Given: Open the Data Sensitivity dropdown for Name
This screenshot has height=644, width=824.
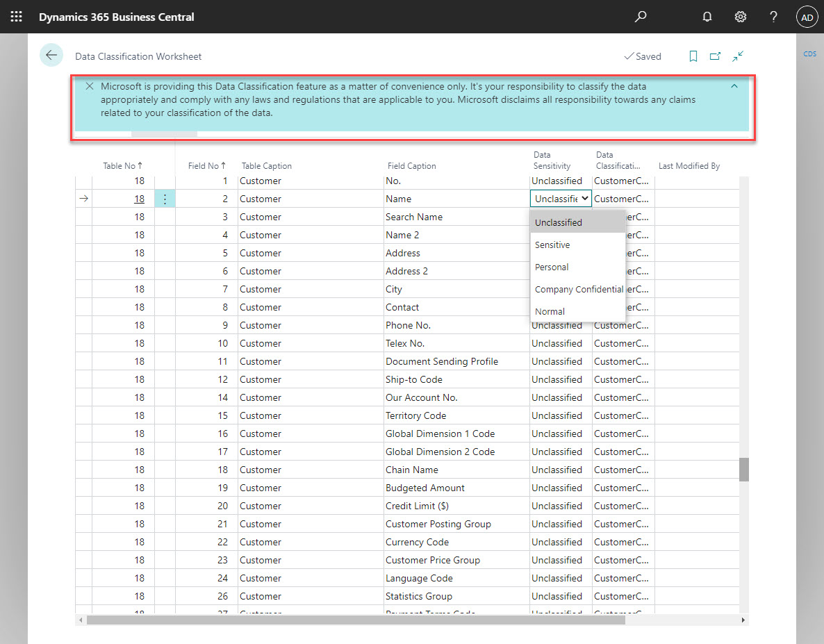Looking at the screenshot, I should 561,199.
